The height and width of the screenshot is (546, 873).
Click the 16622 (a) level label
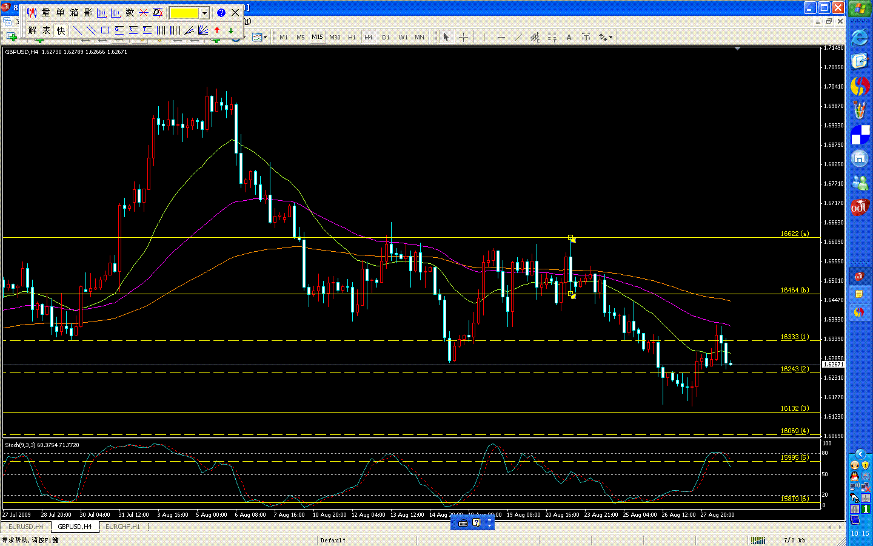(794, 234)
